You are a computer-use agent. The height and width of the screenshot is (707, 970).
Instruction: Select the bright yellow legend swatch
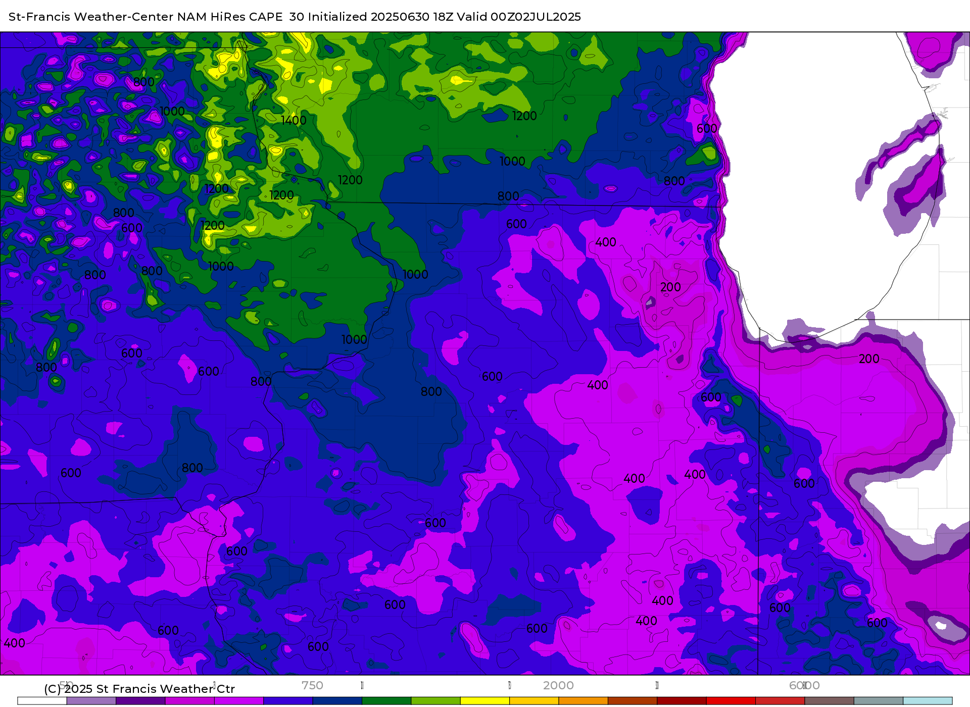pyautogui.click(x=485, y=701)
